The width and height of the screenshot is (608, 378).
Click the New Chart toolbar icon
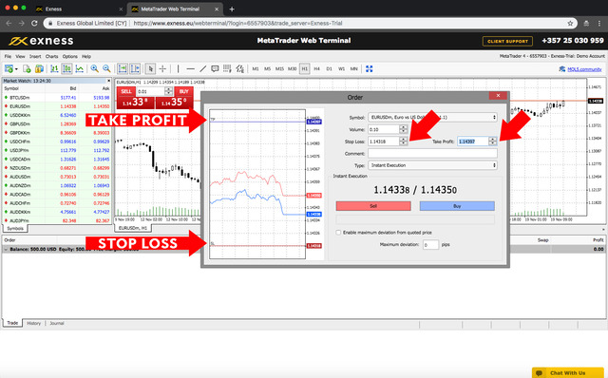(9, 68)
